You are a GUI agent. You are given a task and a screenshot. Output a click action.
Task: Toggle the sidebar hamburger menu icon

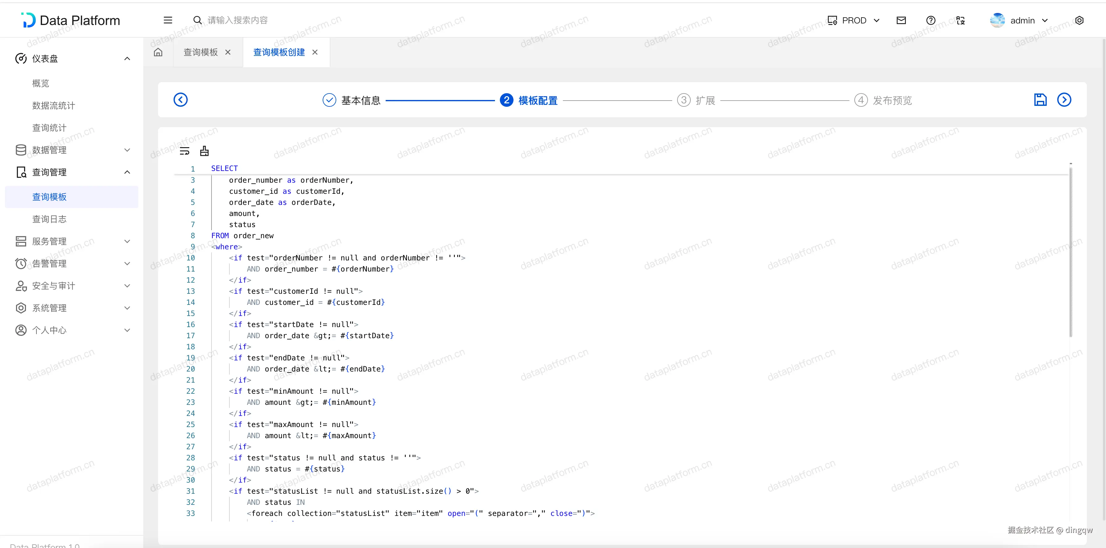click(x=168, y=20)
